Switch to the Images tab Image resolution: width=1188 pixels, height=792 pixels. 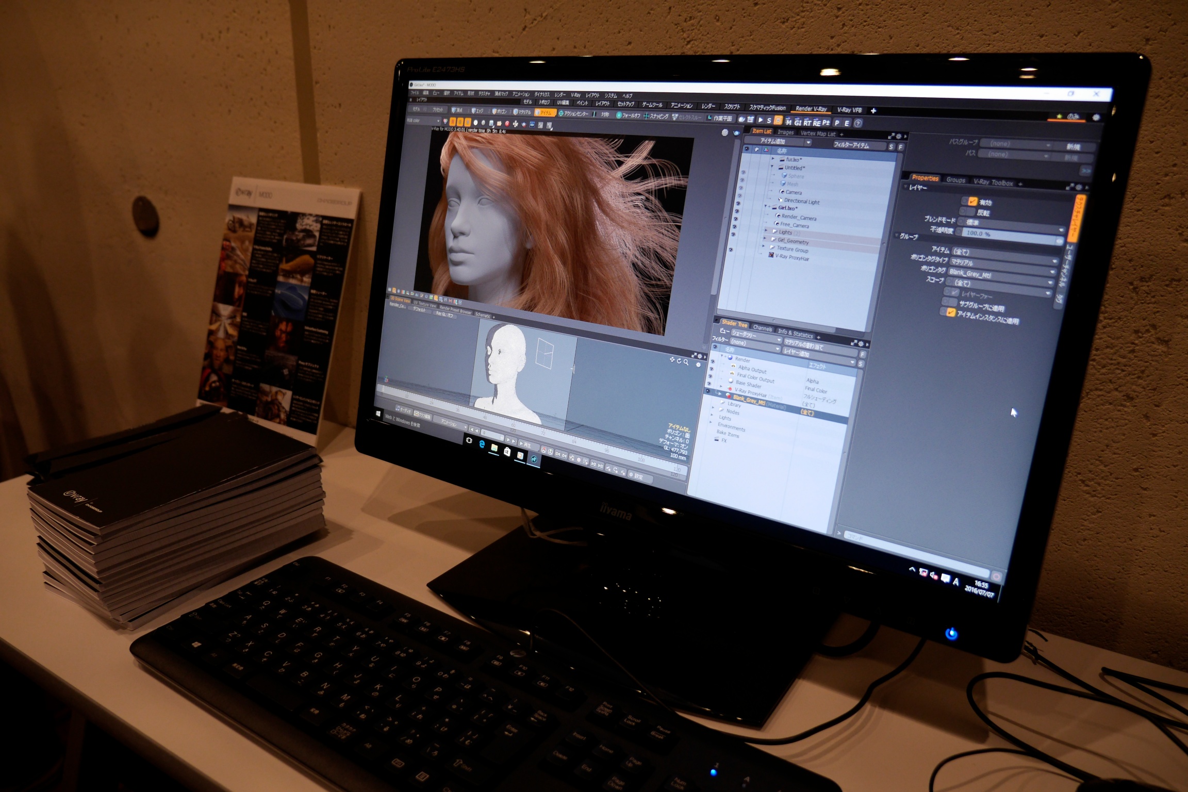785,133
